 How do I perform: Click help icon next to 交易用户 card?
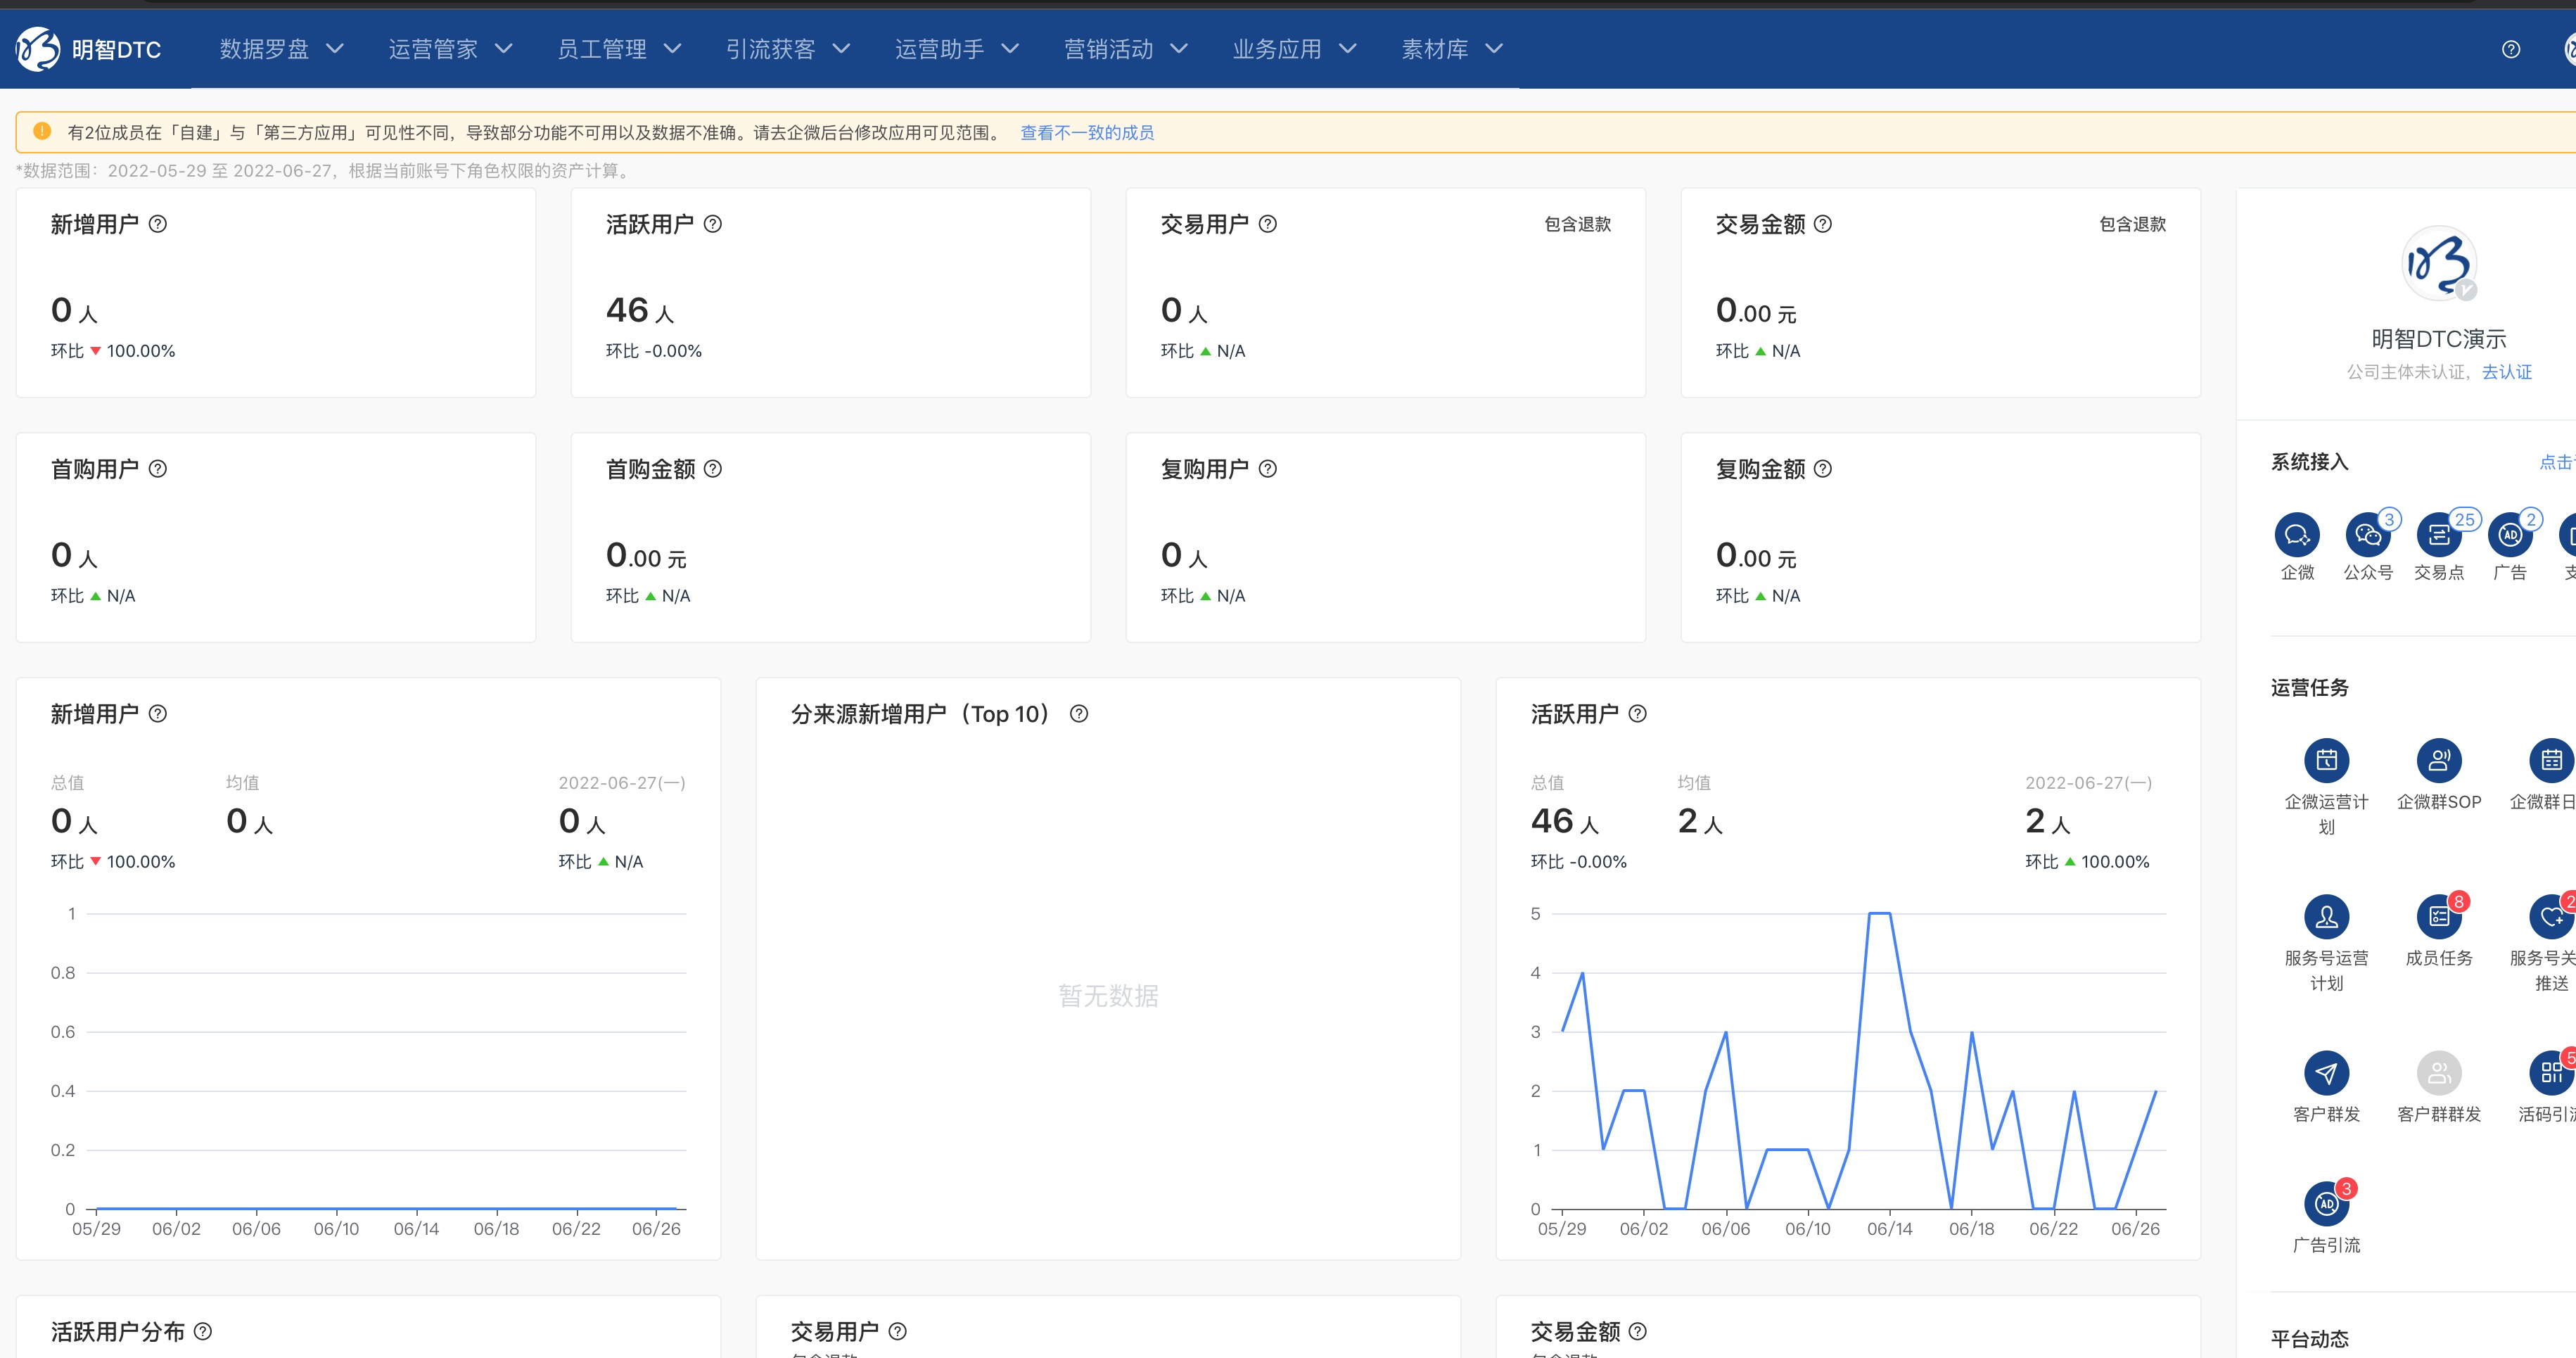pyautogui.click(x=1268, y=224)
